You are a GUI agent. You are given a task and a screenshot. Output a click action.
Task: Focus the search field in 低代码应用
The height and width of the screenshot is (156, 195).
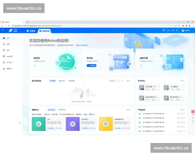pos(116,81)
